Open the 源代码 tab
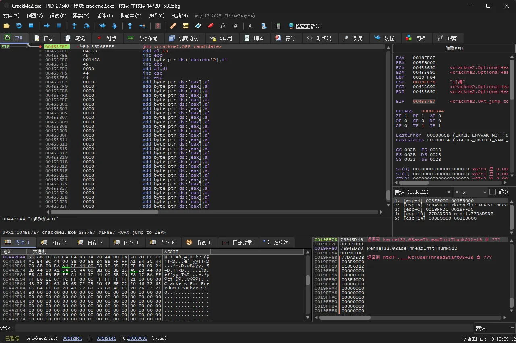Screen dimensions: 516x343 (319, 38)
